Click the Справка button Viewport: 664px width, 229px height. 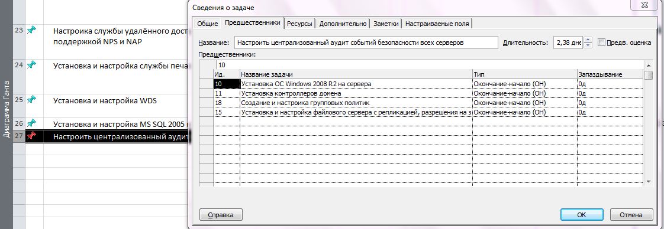[221, 215]
